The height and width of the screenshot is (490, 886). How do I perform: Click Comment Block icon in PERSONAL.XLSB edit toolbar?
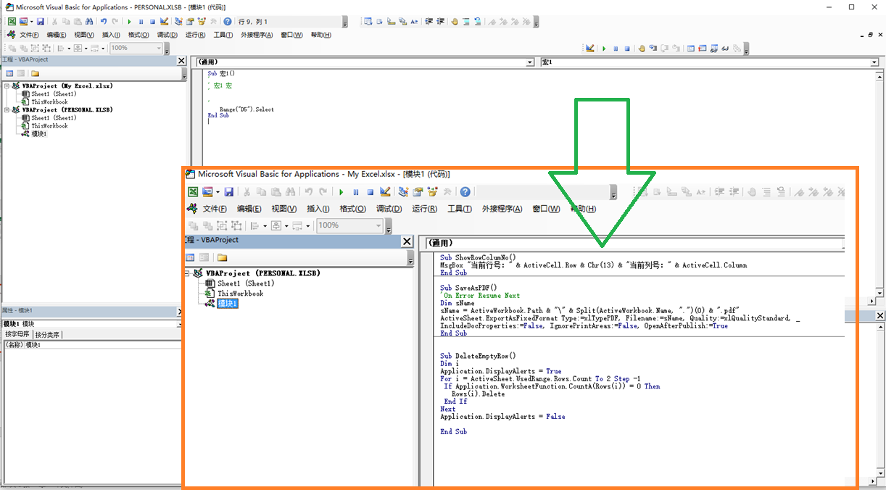pos(466,22)
